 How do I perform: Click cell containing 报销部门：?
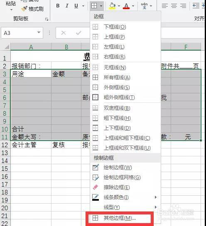31,66
